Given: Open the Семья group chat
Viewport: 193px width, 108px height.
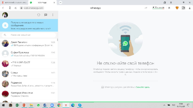Looking at the screenshot, I should (x=29, y=74).
